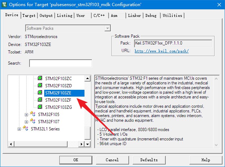Switch to the Output tab
Screen dimensions: 225x167
[46, 15]
